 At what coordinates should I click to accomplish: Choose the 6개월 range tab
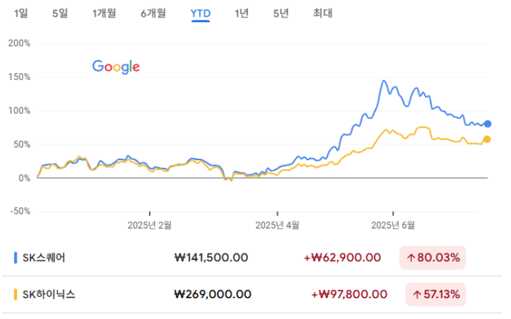tap(153, 13)
